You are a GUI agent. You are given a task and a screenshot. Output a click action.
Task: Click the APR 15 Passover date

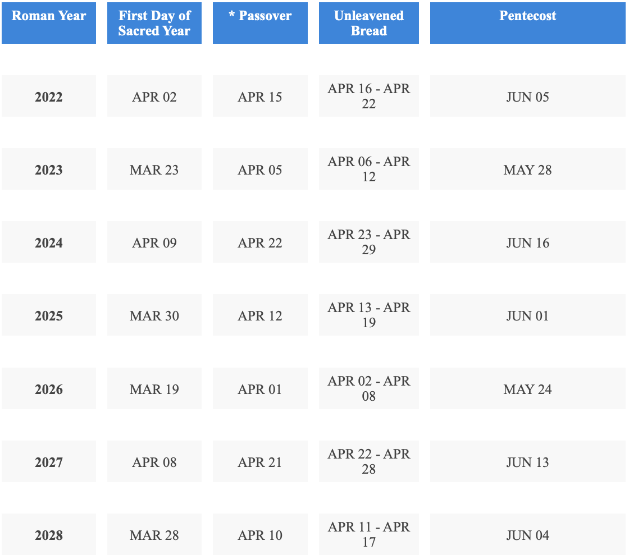pos(260,97)
